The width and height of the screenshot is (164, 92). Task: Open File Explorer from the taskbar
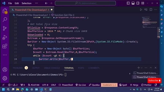(18, 89)
